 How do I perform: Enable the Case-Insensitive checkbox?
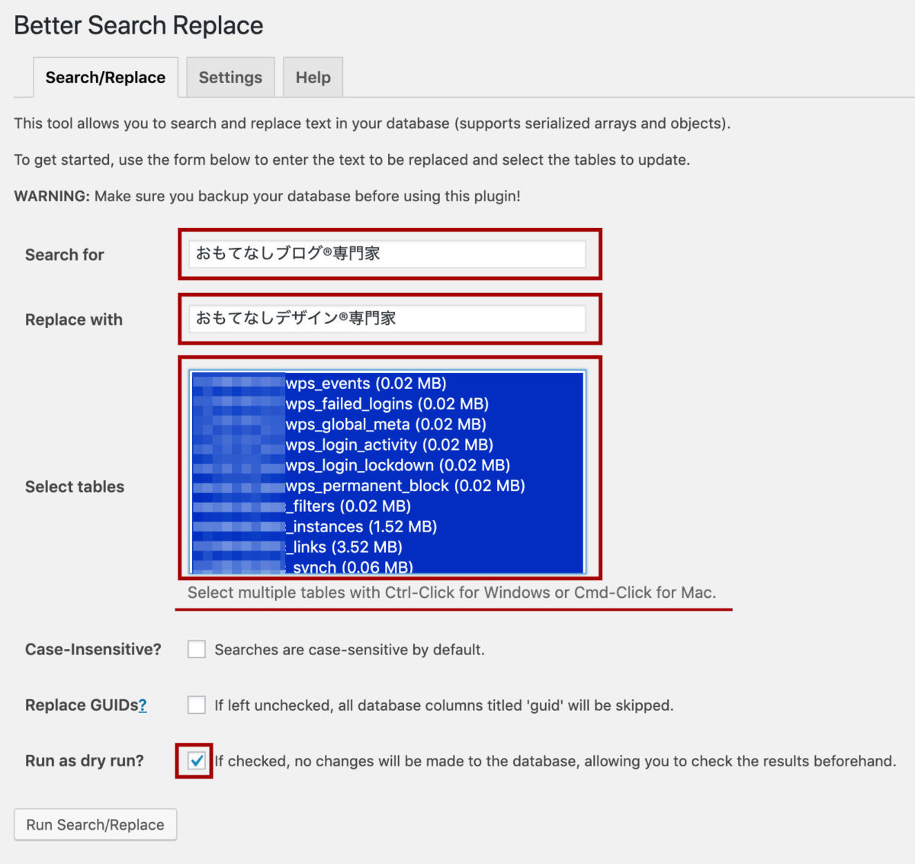197,650
